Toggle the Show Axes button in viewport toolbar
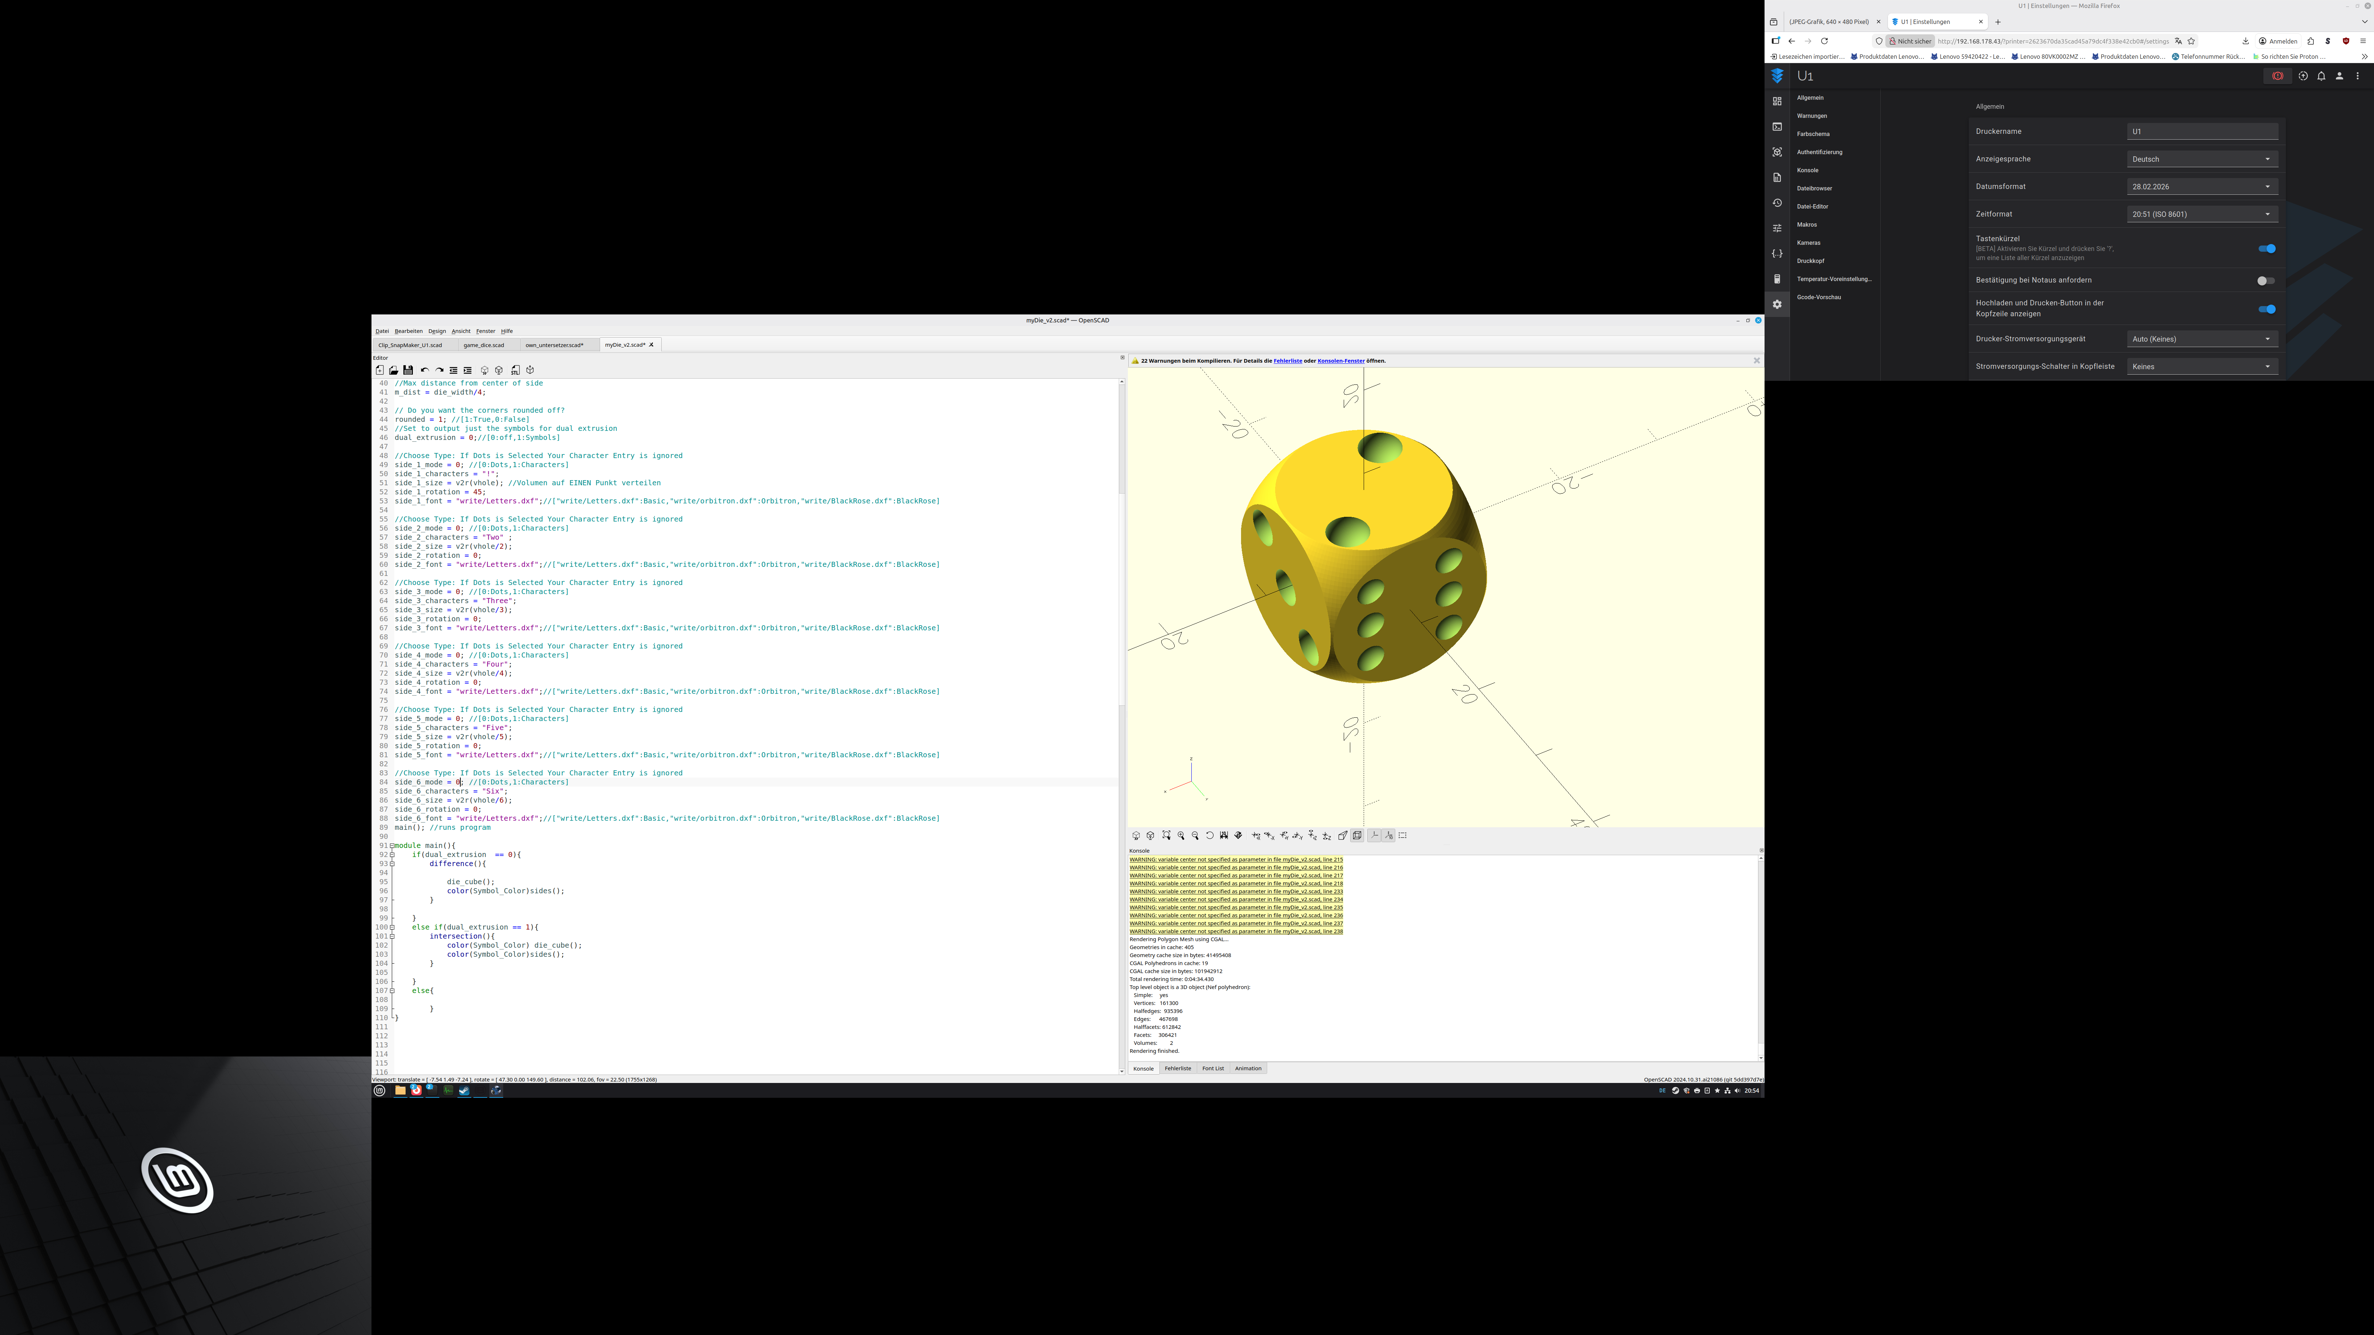The width and height of the screenshot is (2374, 1335). click(1375, 836)
